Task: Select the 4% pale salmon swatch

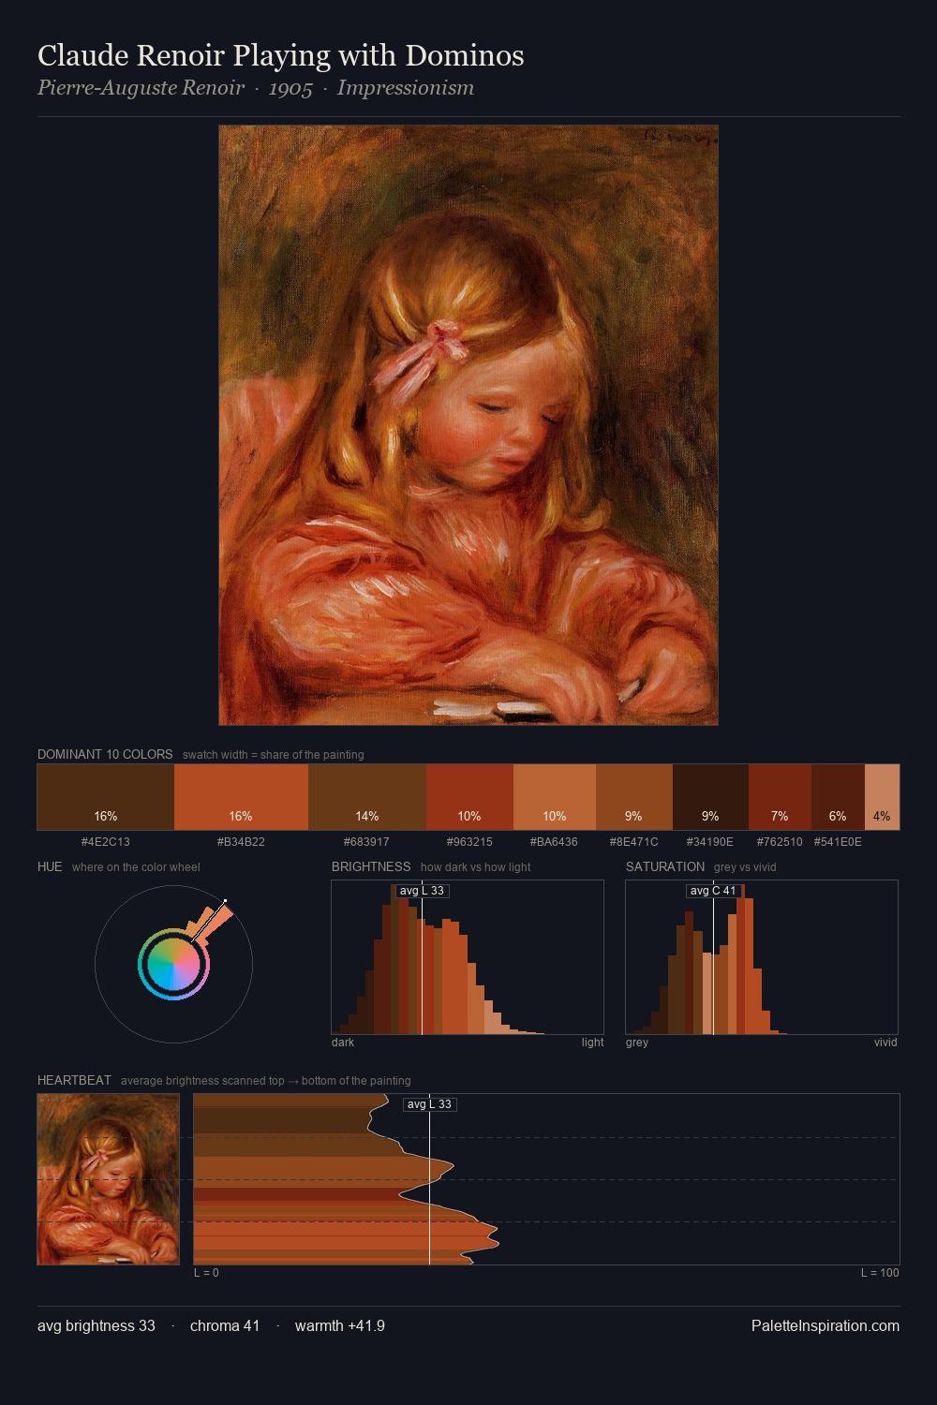Action: [882, 797]
